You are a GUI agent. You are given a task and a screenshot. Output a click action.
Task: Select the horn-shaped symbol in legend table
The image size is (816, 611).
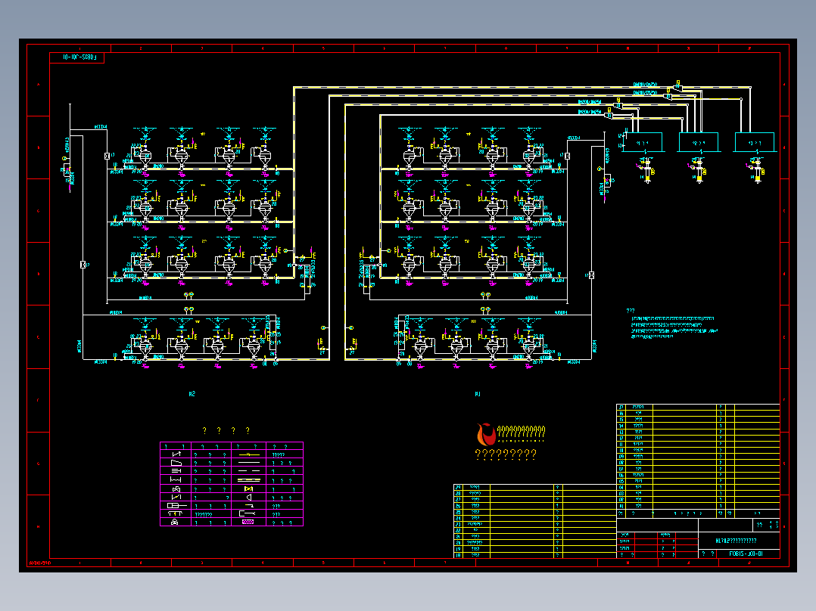pyautogui.click(x=249, y=497)
